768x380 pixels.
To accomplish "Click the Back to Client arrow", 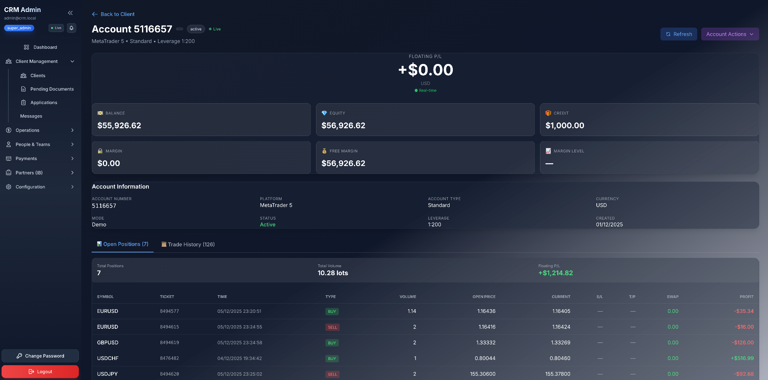I will point(95,14).
